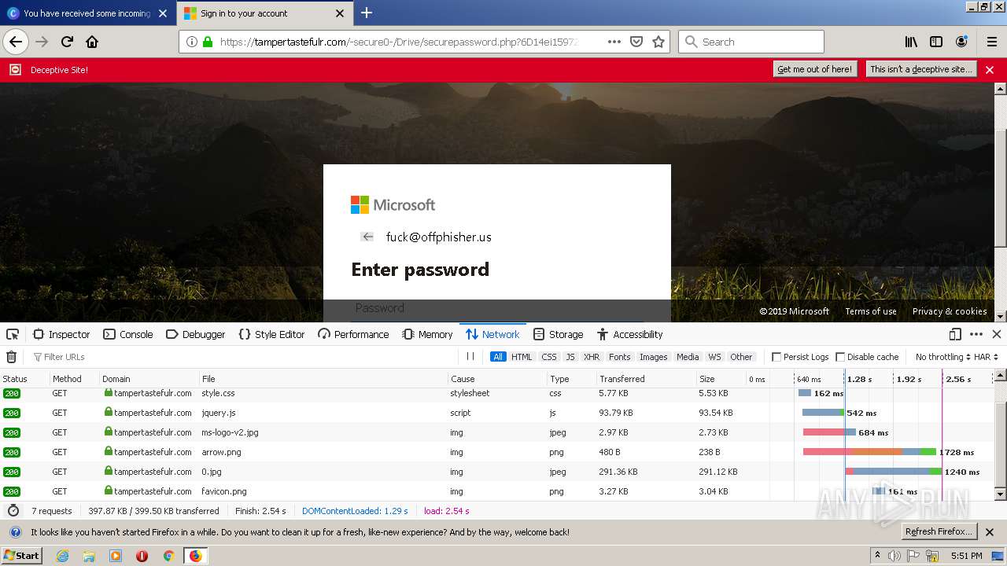Toggle responsive design mode icon
This screenshot has width=1007, height=566.
pos(955,334)
